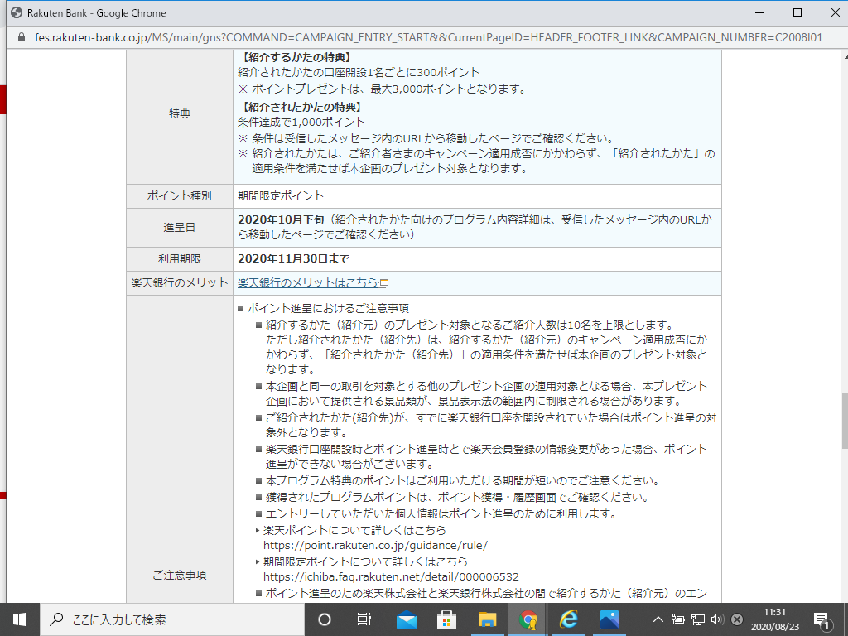Open the 楽天銀行のメリットはこちら link
848x636 pixels.
tap(308, 283)
